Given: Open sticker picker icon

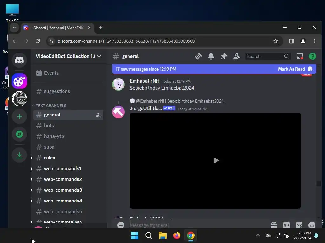Looking at the screenshot, I should pos(299,225).
